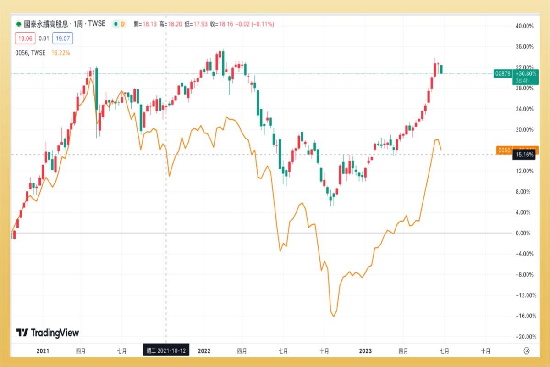Image resolution: width=550 pixels, height=367 pixels.
Task: Click the high value 高=18.20
Action: (x=170, y=24)
